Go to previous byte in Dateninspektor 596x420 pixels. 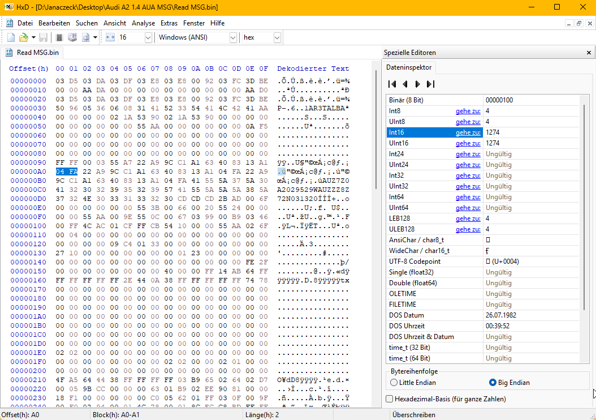(405, 84)
